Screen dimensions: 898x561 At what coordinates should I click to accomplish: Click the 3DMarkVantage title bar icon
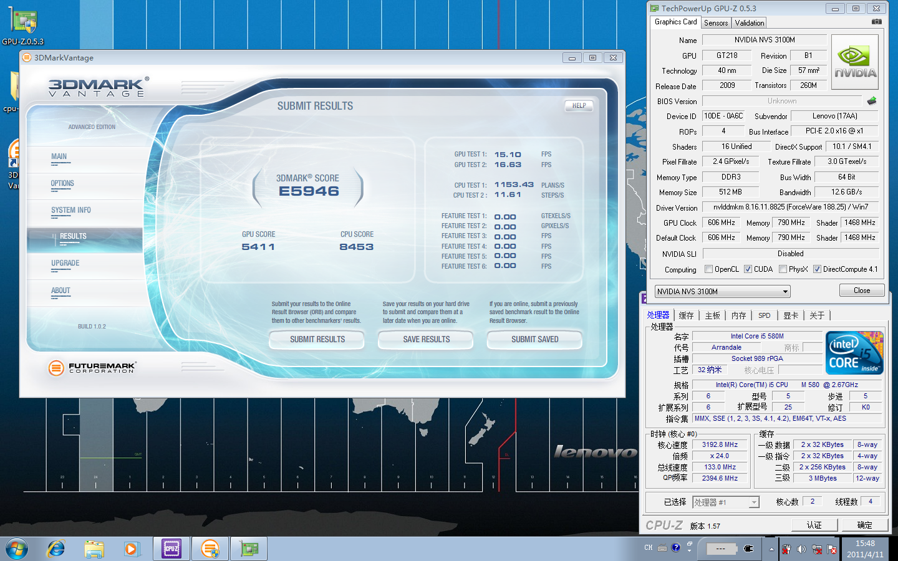(x=27, y=57)
